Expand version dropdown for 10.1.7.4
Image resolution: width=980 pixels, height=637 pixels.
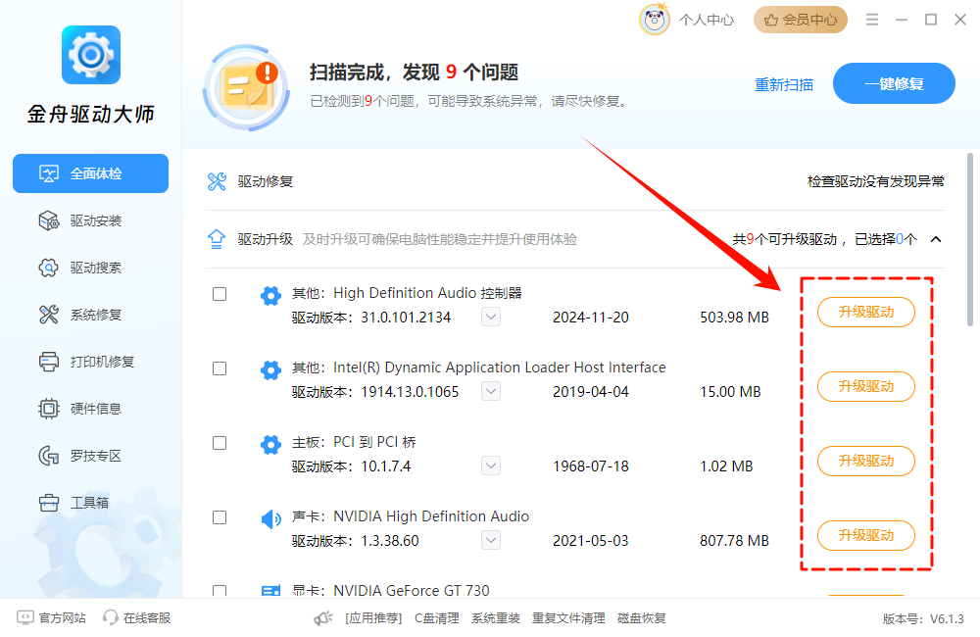click(x=491, y=465)
